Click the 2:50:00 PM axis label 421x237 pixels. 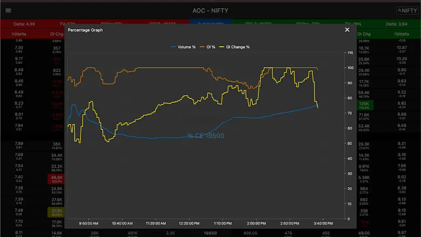[x=290, y=223]
